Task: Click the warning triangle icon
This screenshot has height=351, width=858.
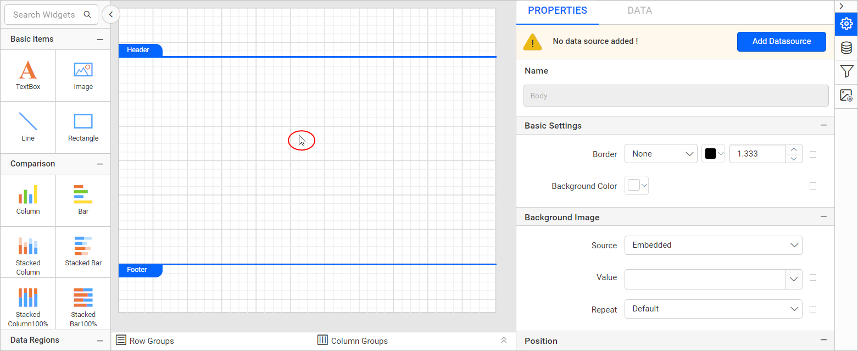Action: (x=532, y=42)
